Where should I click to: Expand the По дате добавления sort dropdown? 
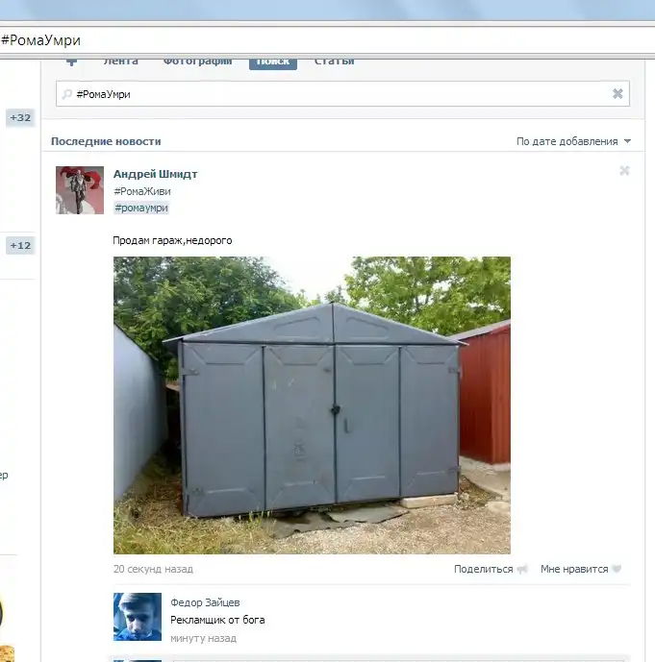pos(567,141)
